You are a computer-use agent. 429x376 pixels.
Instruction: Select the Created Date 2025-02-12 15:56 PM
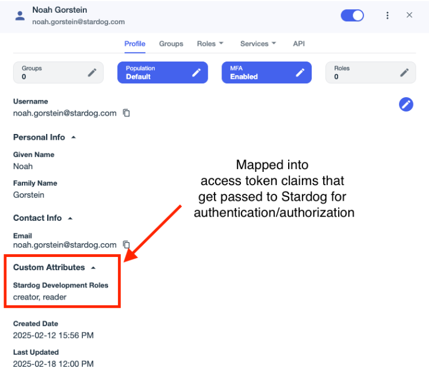tap(53, 335)
